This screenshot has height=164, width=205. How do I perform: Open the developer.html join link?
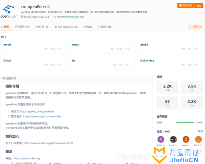pyautogui.click(x=49, y=143)
